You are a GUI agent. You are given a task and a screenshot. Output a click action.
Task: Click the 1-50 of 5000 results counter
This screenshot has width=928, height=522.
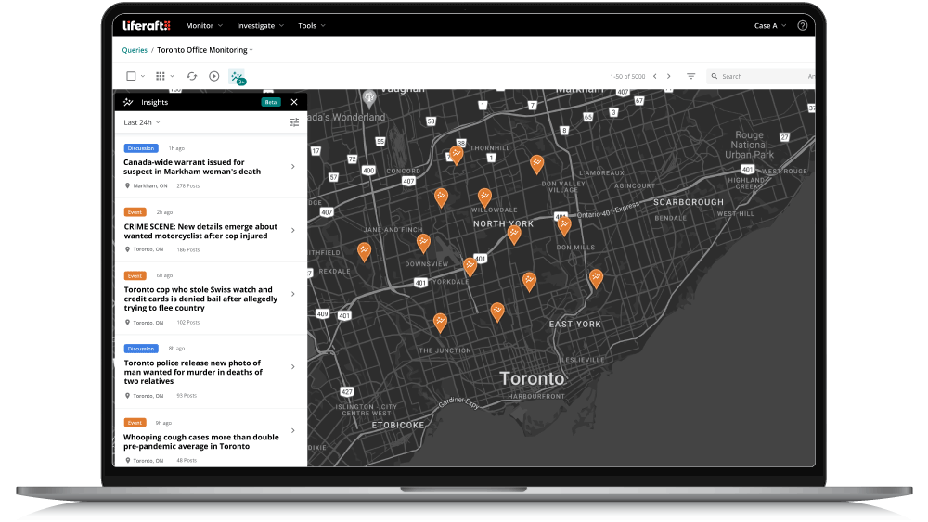pos(627,77)
